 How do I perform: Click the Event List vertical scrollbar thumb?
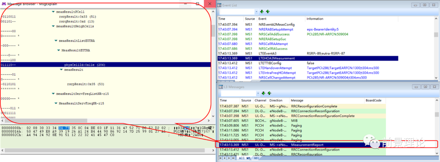436,35
